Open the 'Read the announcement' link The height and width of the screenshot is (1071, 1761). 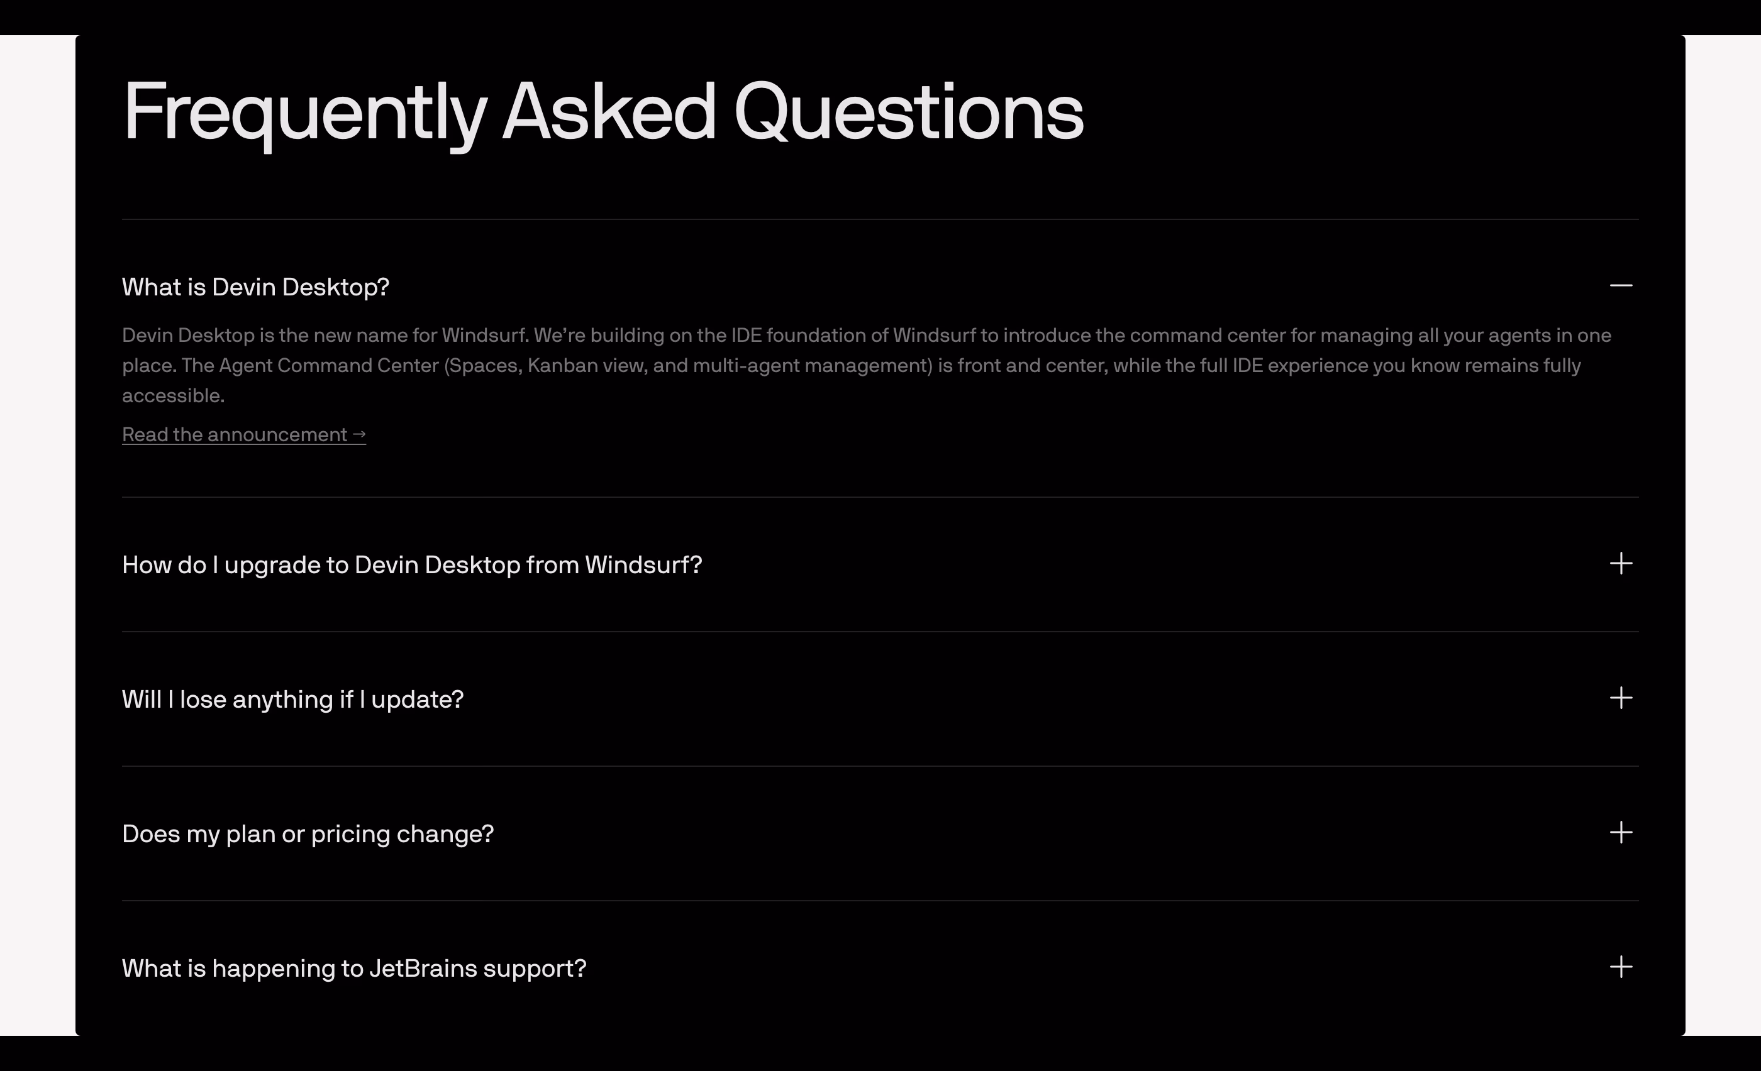click(x=244, y=434)
